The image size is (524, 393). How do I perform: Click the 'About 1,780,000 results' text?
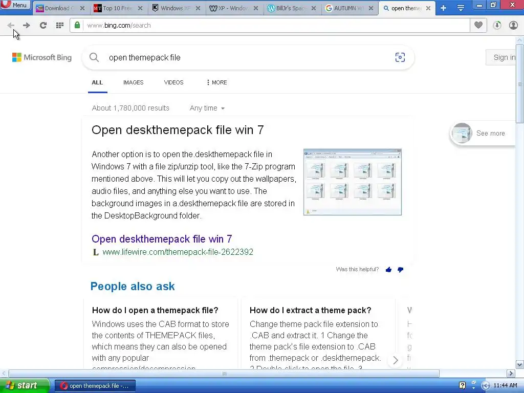(x=130, y=108)
